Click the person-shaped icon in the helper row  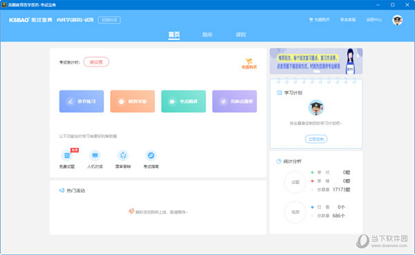(x=123, y=155)
